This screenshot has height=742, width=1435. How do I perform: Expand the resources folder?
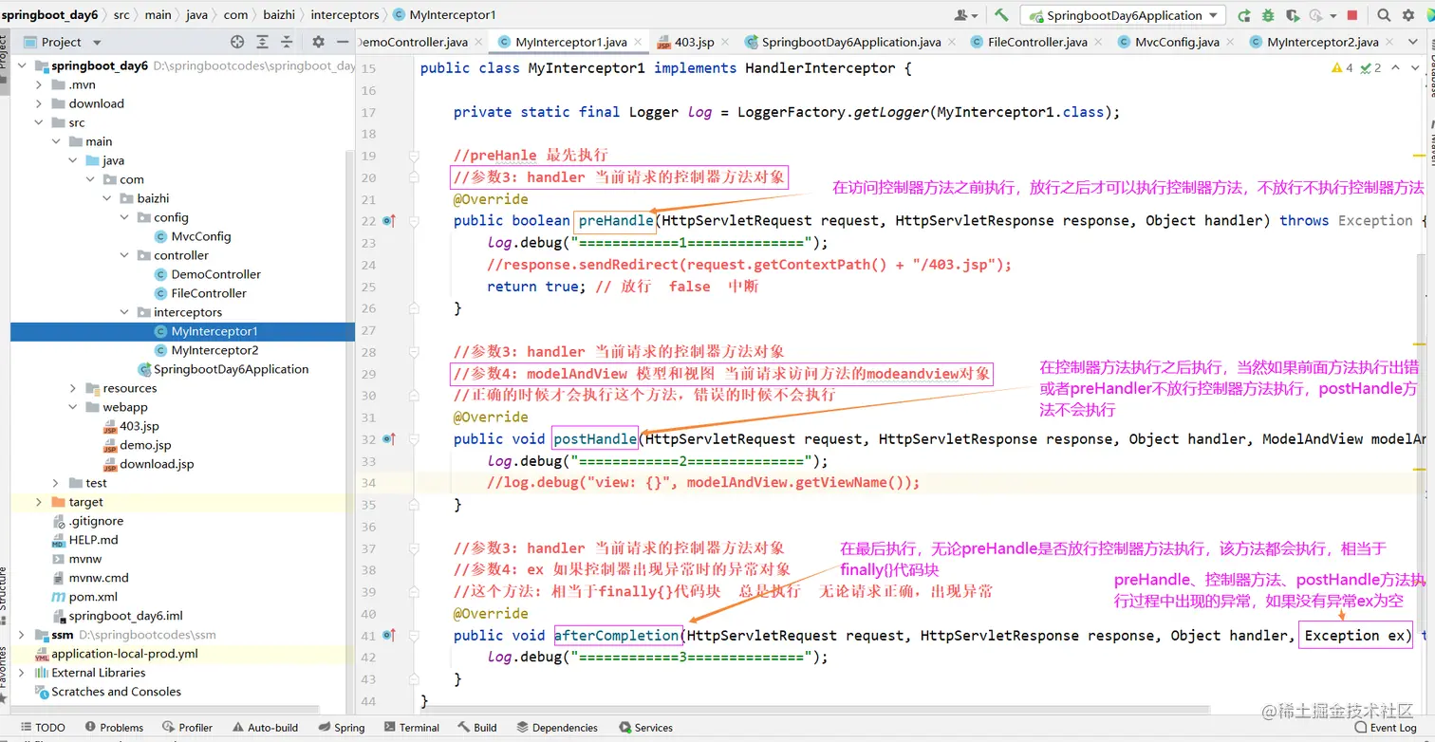tap(73, 388)
